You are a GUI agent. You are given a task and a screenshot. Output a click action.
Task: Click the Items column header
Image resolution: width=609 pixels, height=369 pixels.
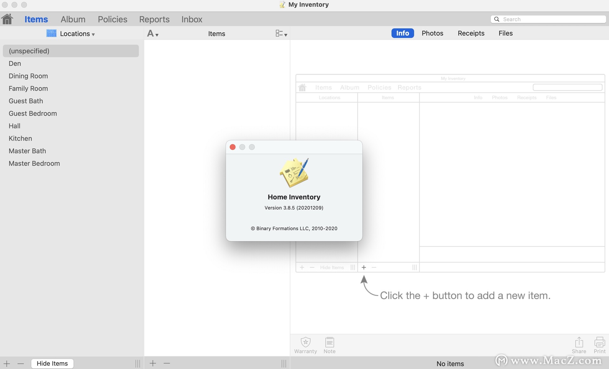click(217, 34)
